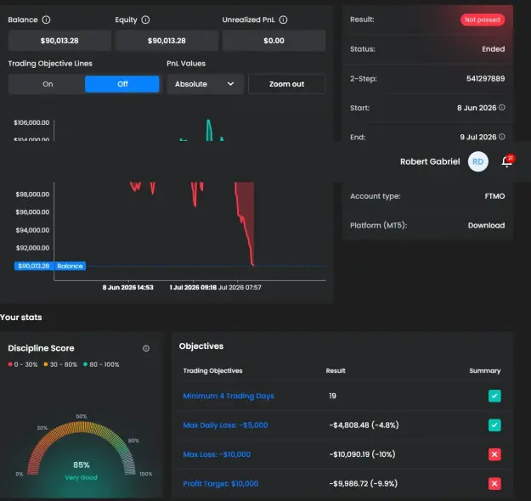
Task: Open Max Daily Loss objective link
Action: tap(225, 425)
